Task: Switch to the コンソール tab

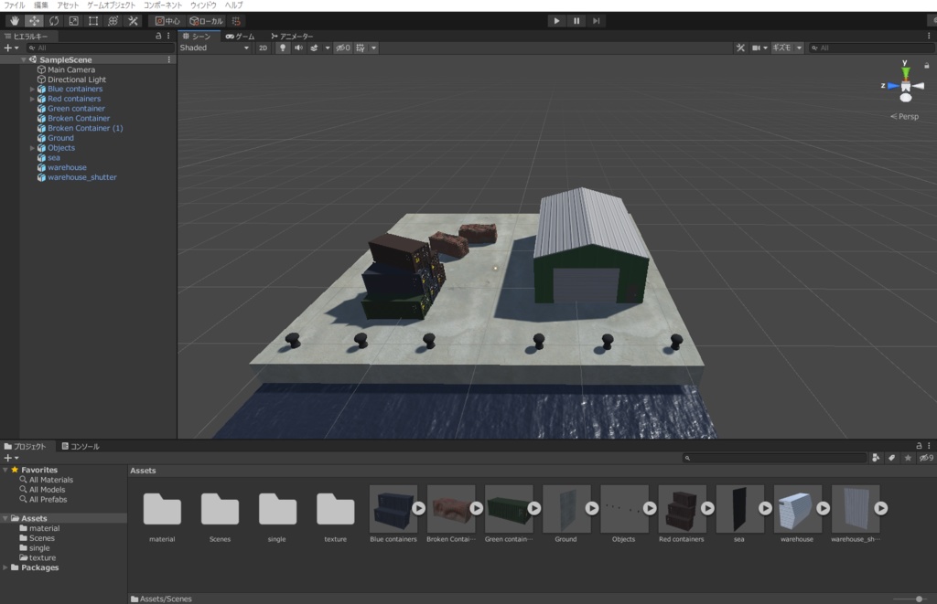Action: 81,447
